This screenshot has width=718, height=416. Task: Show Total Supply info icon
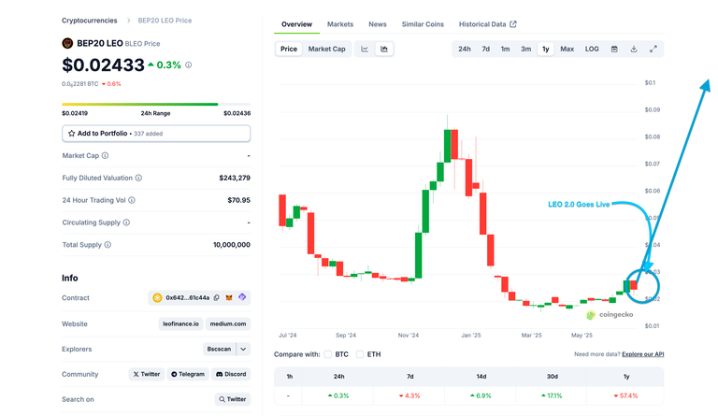click(x=108, y=245)
